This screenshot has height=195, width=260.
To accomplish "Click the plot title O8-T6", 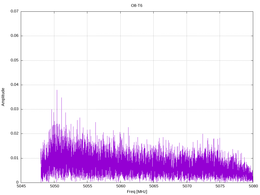I will tap(137, 6).
